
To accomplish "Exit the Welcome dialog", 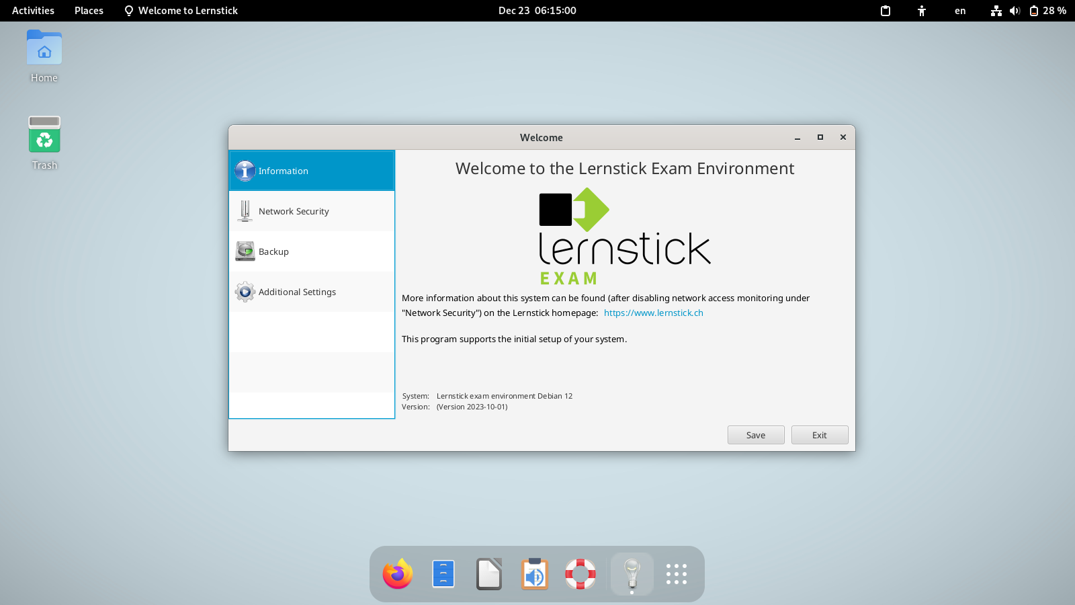I will 820,435.
